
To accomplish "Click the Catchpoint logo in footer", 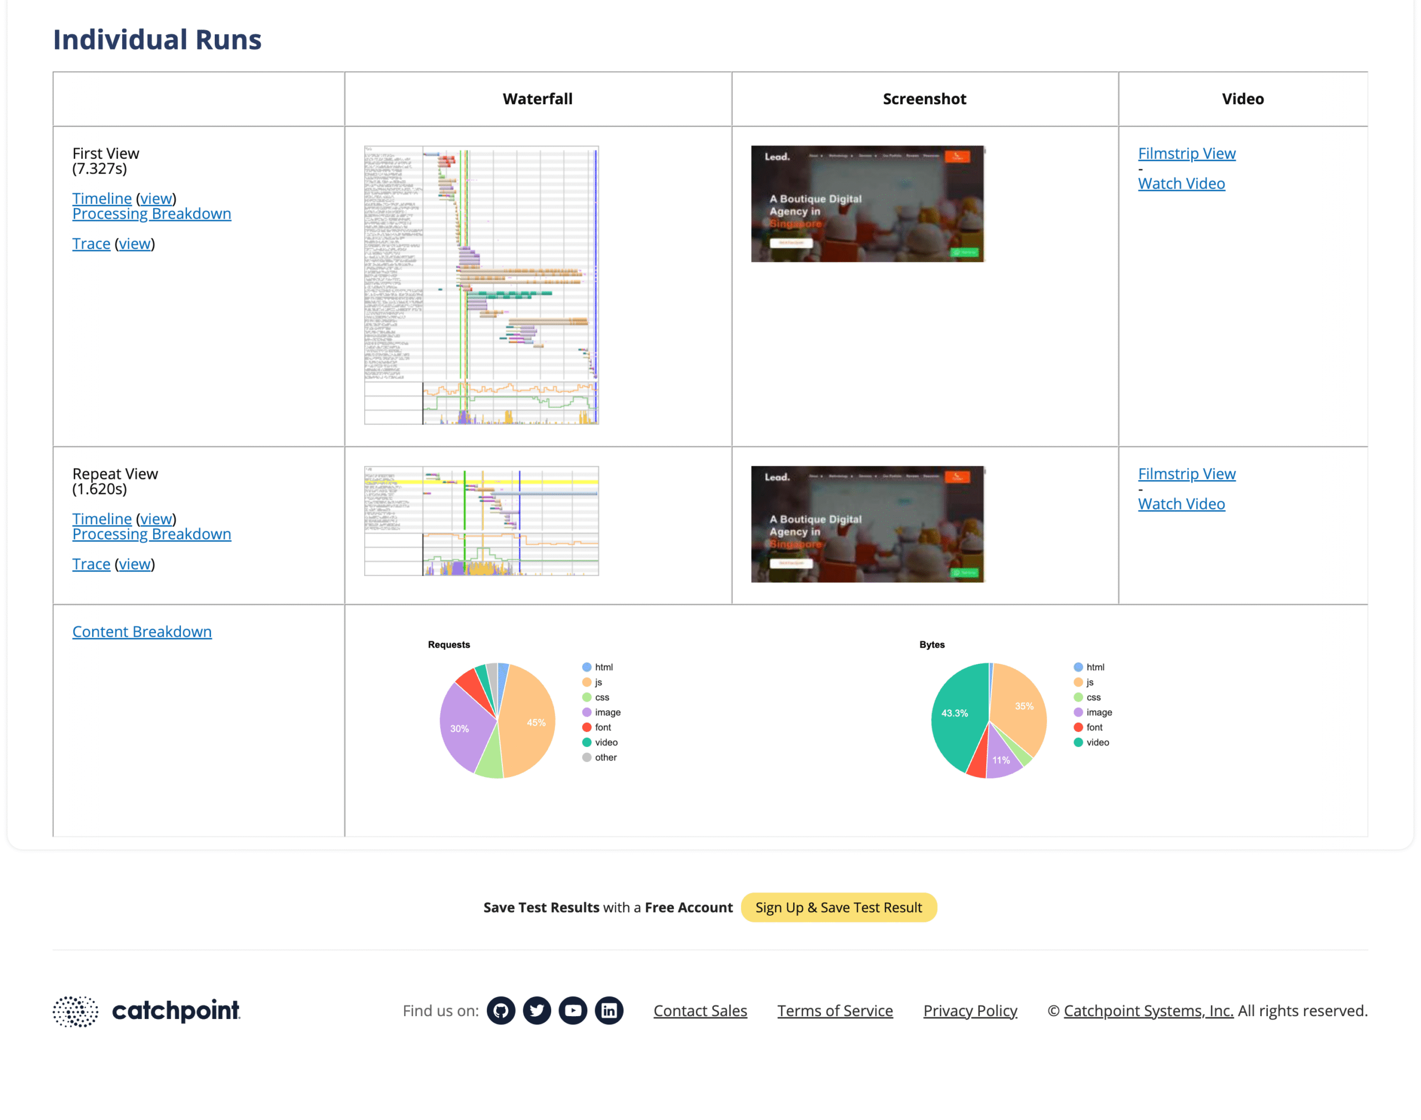I will 147,1011.
